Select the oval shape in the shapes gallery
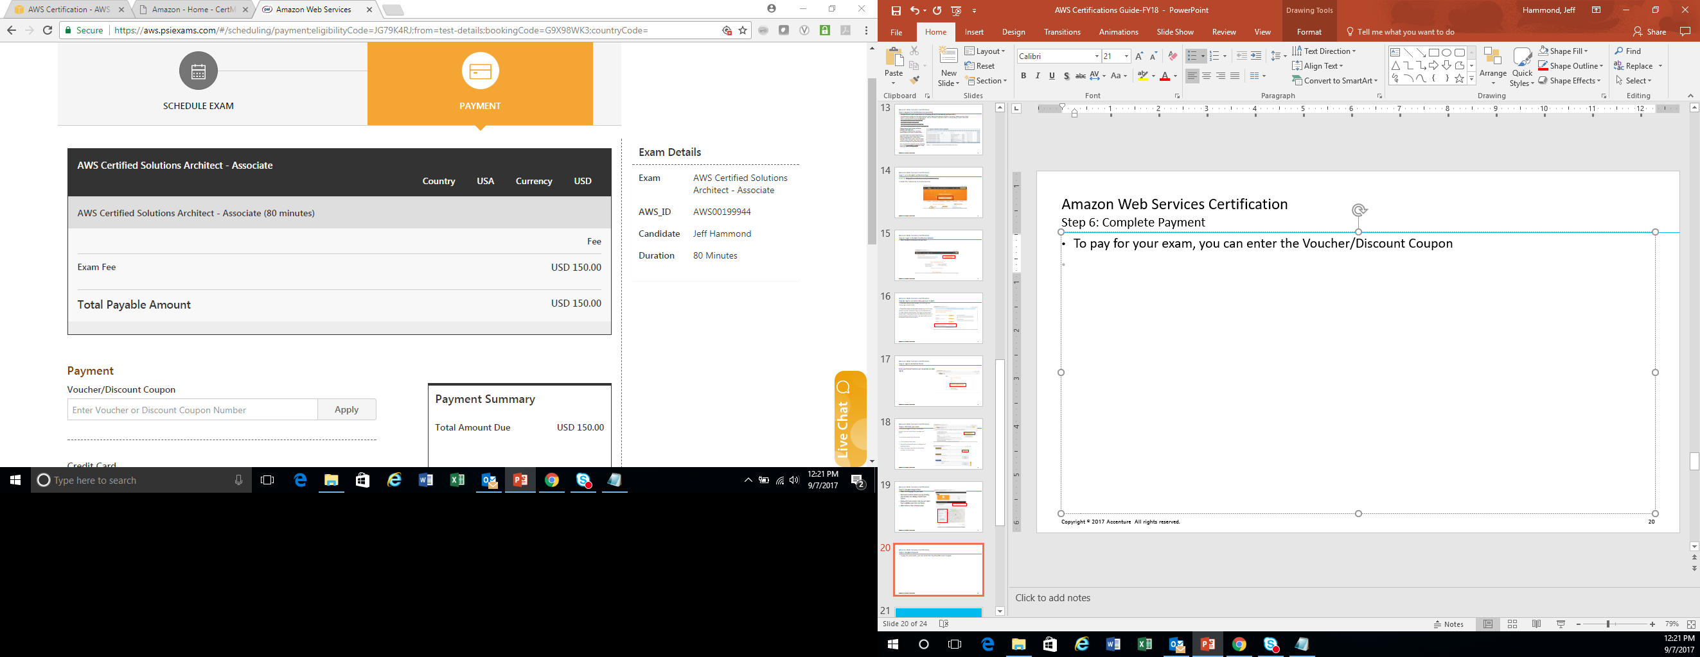Image resolution: width=1700 pixels, height=657 pixels. [1447, 53]
